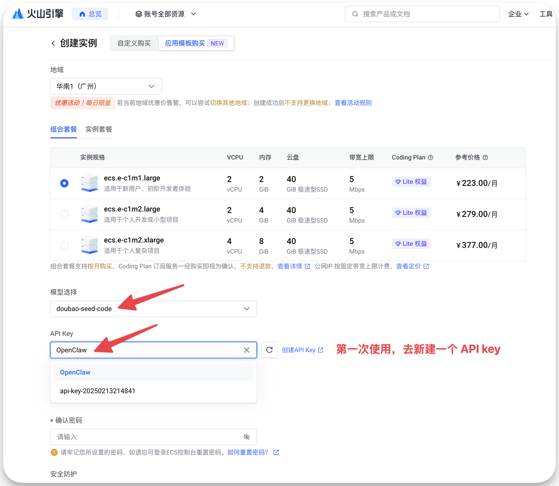Open the 企业 menu

tap(518, 14)
